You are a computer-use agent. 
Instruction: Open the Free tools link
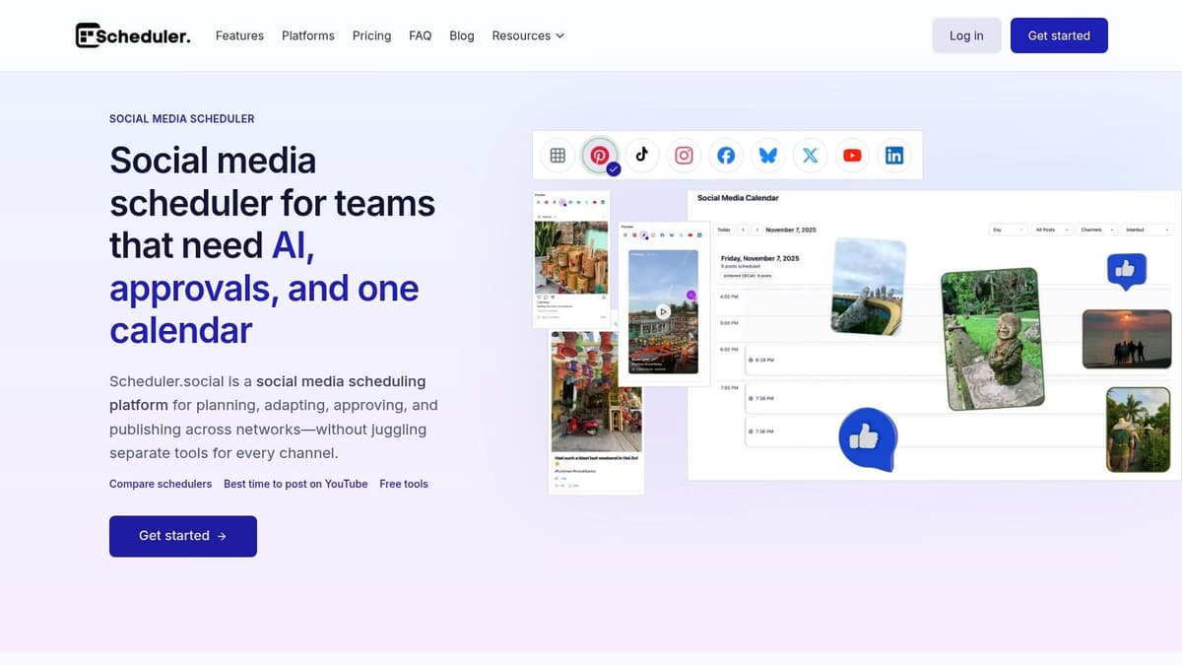tap(404, 484)
